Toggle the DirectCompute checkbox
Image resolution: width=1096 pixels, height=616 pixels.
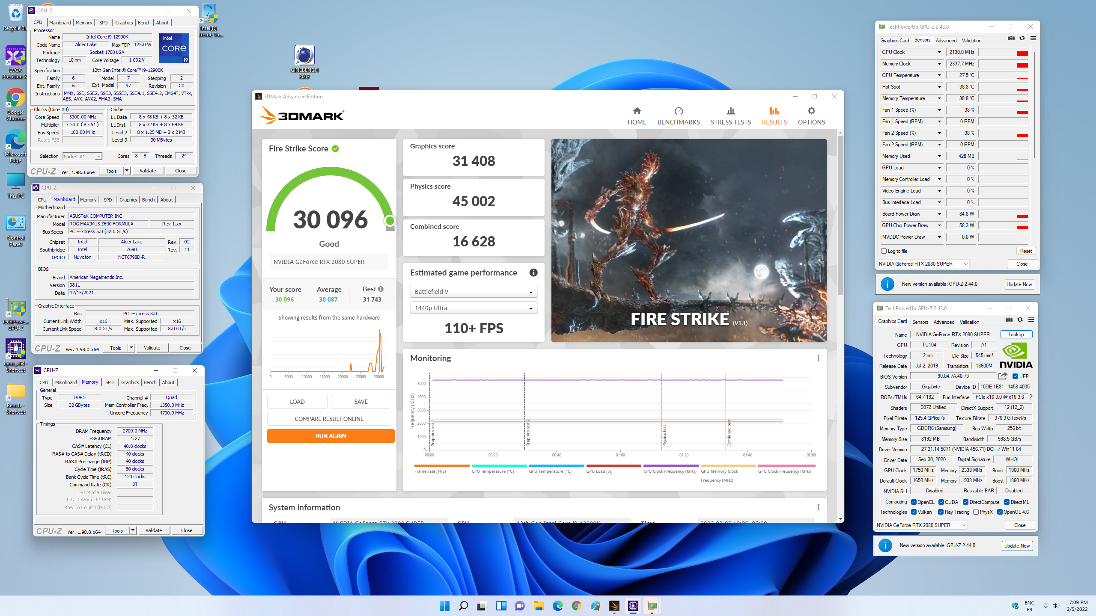point(965,502)
